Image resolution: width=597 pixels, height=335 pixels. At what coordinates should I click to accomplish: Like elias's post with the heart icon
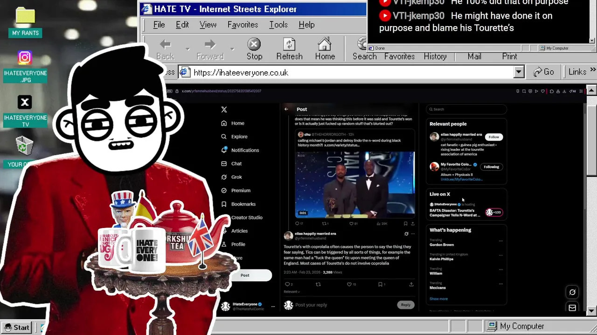[x=349, y=284]
